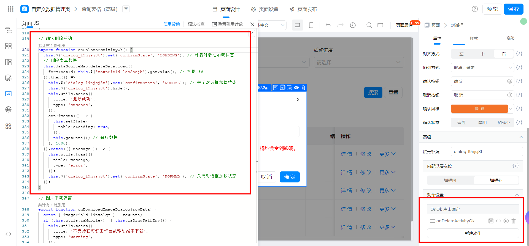Open the 排列方式 dropdown

click(482, 68)
